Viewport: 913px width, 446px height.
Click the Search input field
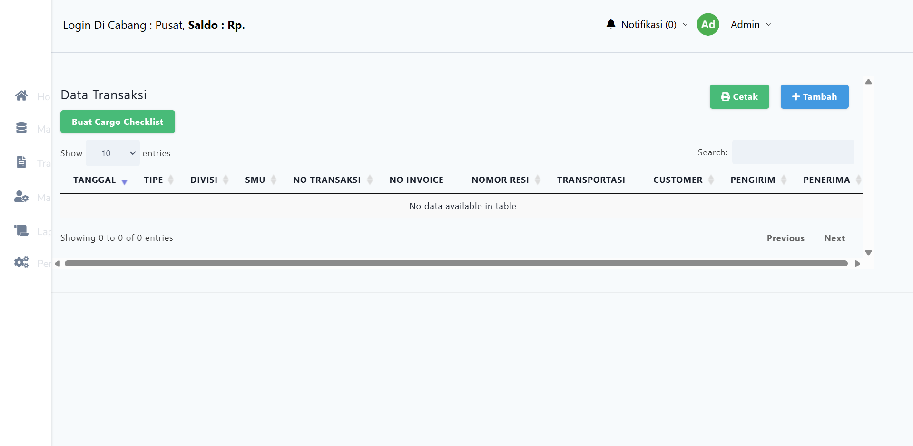coord(793,152)
